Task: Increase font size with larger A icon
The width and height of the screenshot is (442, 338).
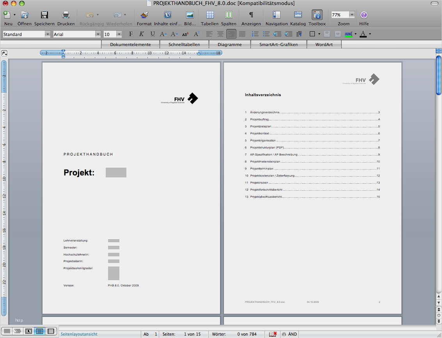Action: [163, 34]
